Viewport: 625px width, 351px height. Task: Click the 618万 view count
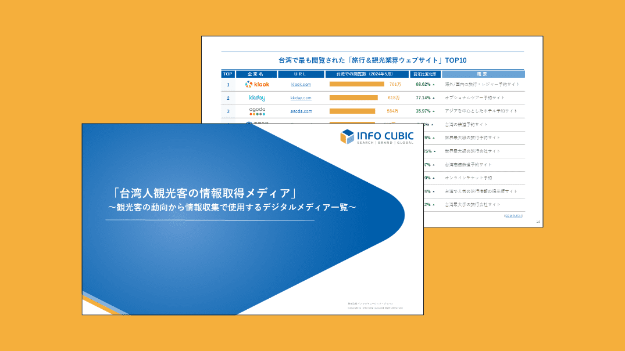(x=394, y=97)
